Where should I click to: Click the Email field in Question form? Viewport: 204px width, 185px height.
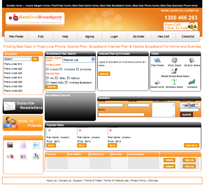point(121,115)
